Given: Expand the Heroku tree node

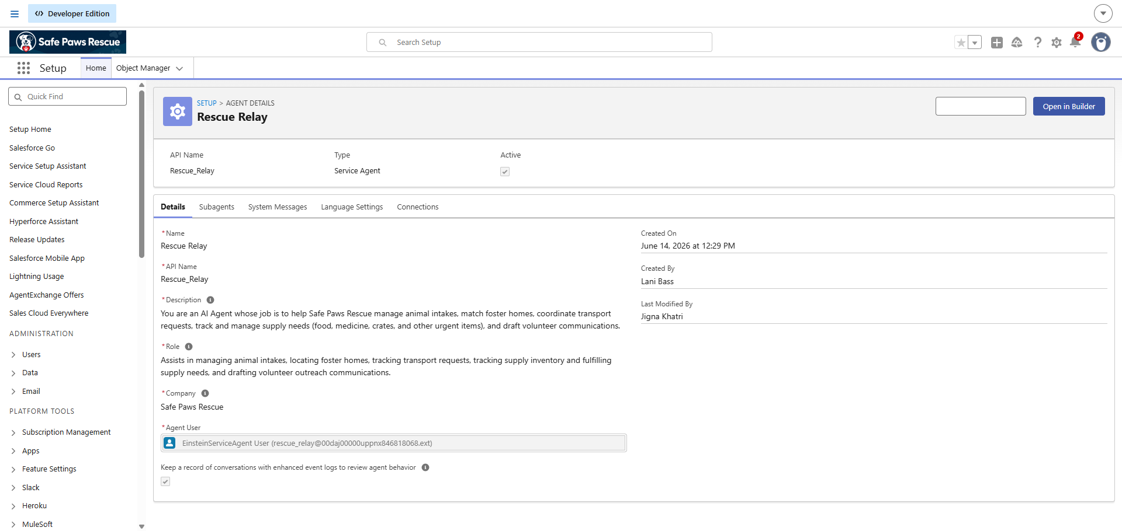Looking at the screenshot, I should pos(13,506).
